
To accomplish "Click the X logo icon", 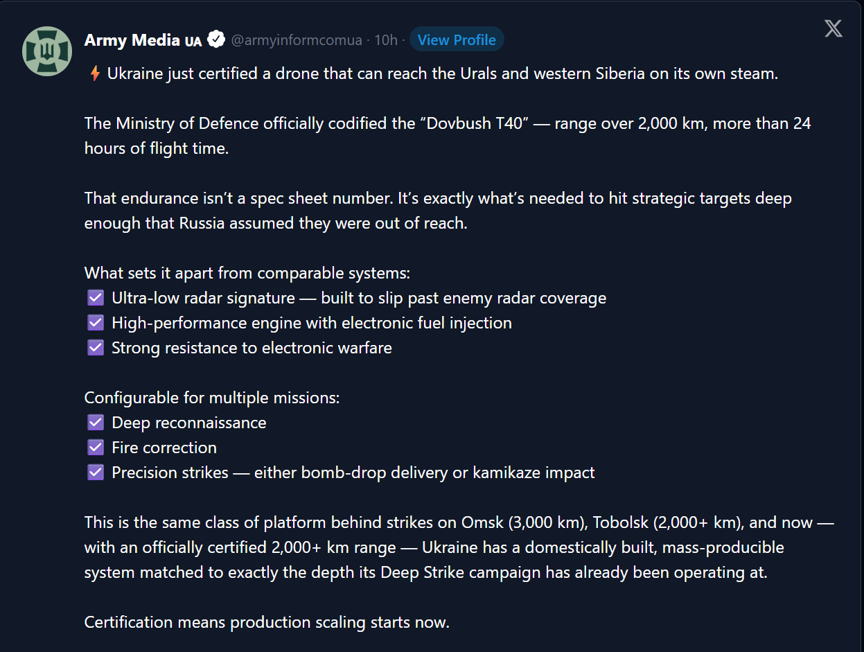I will 834,29.
